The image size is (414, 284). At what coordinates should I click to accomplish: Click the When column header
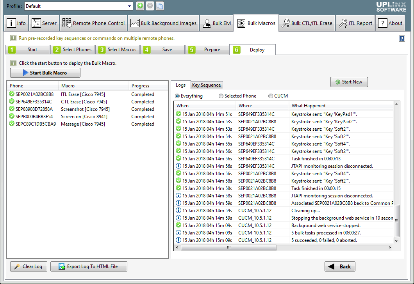coord(205,106)
